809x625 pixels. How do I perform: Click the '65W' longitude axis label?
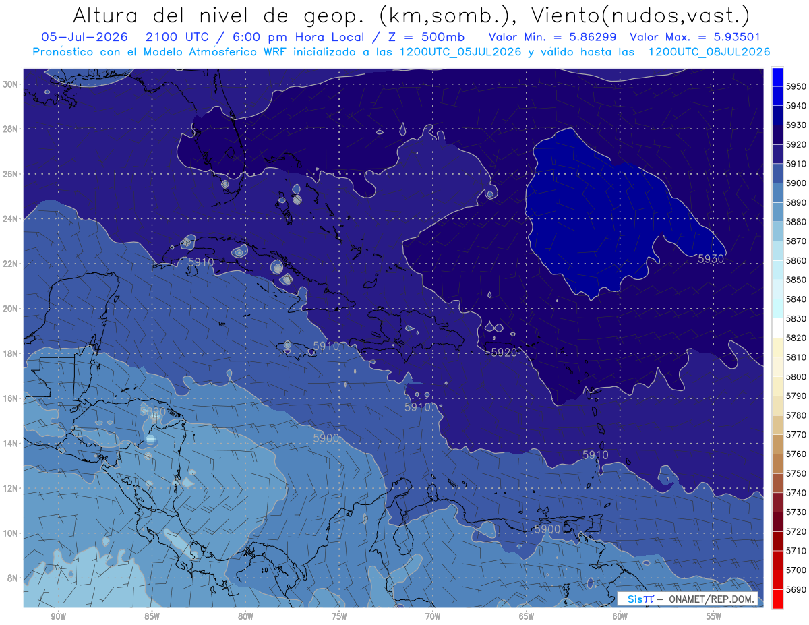[527, 616]
